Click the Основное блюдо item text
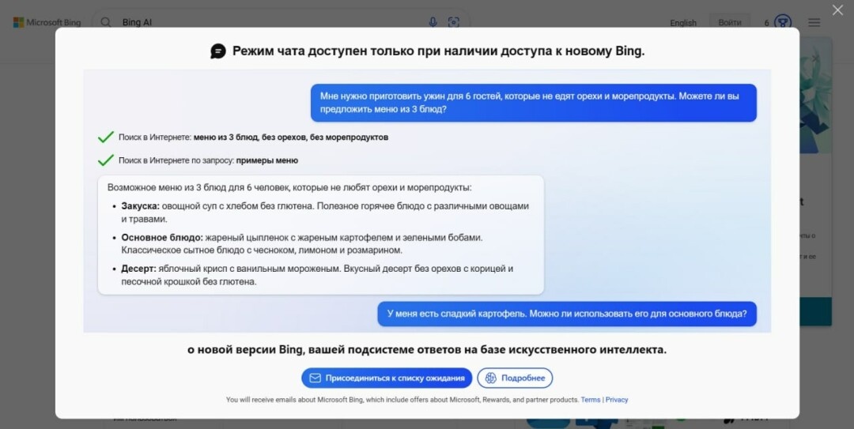The width and height of the screenshot is (854, 429). click(302, 244)
